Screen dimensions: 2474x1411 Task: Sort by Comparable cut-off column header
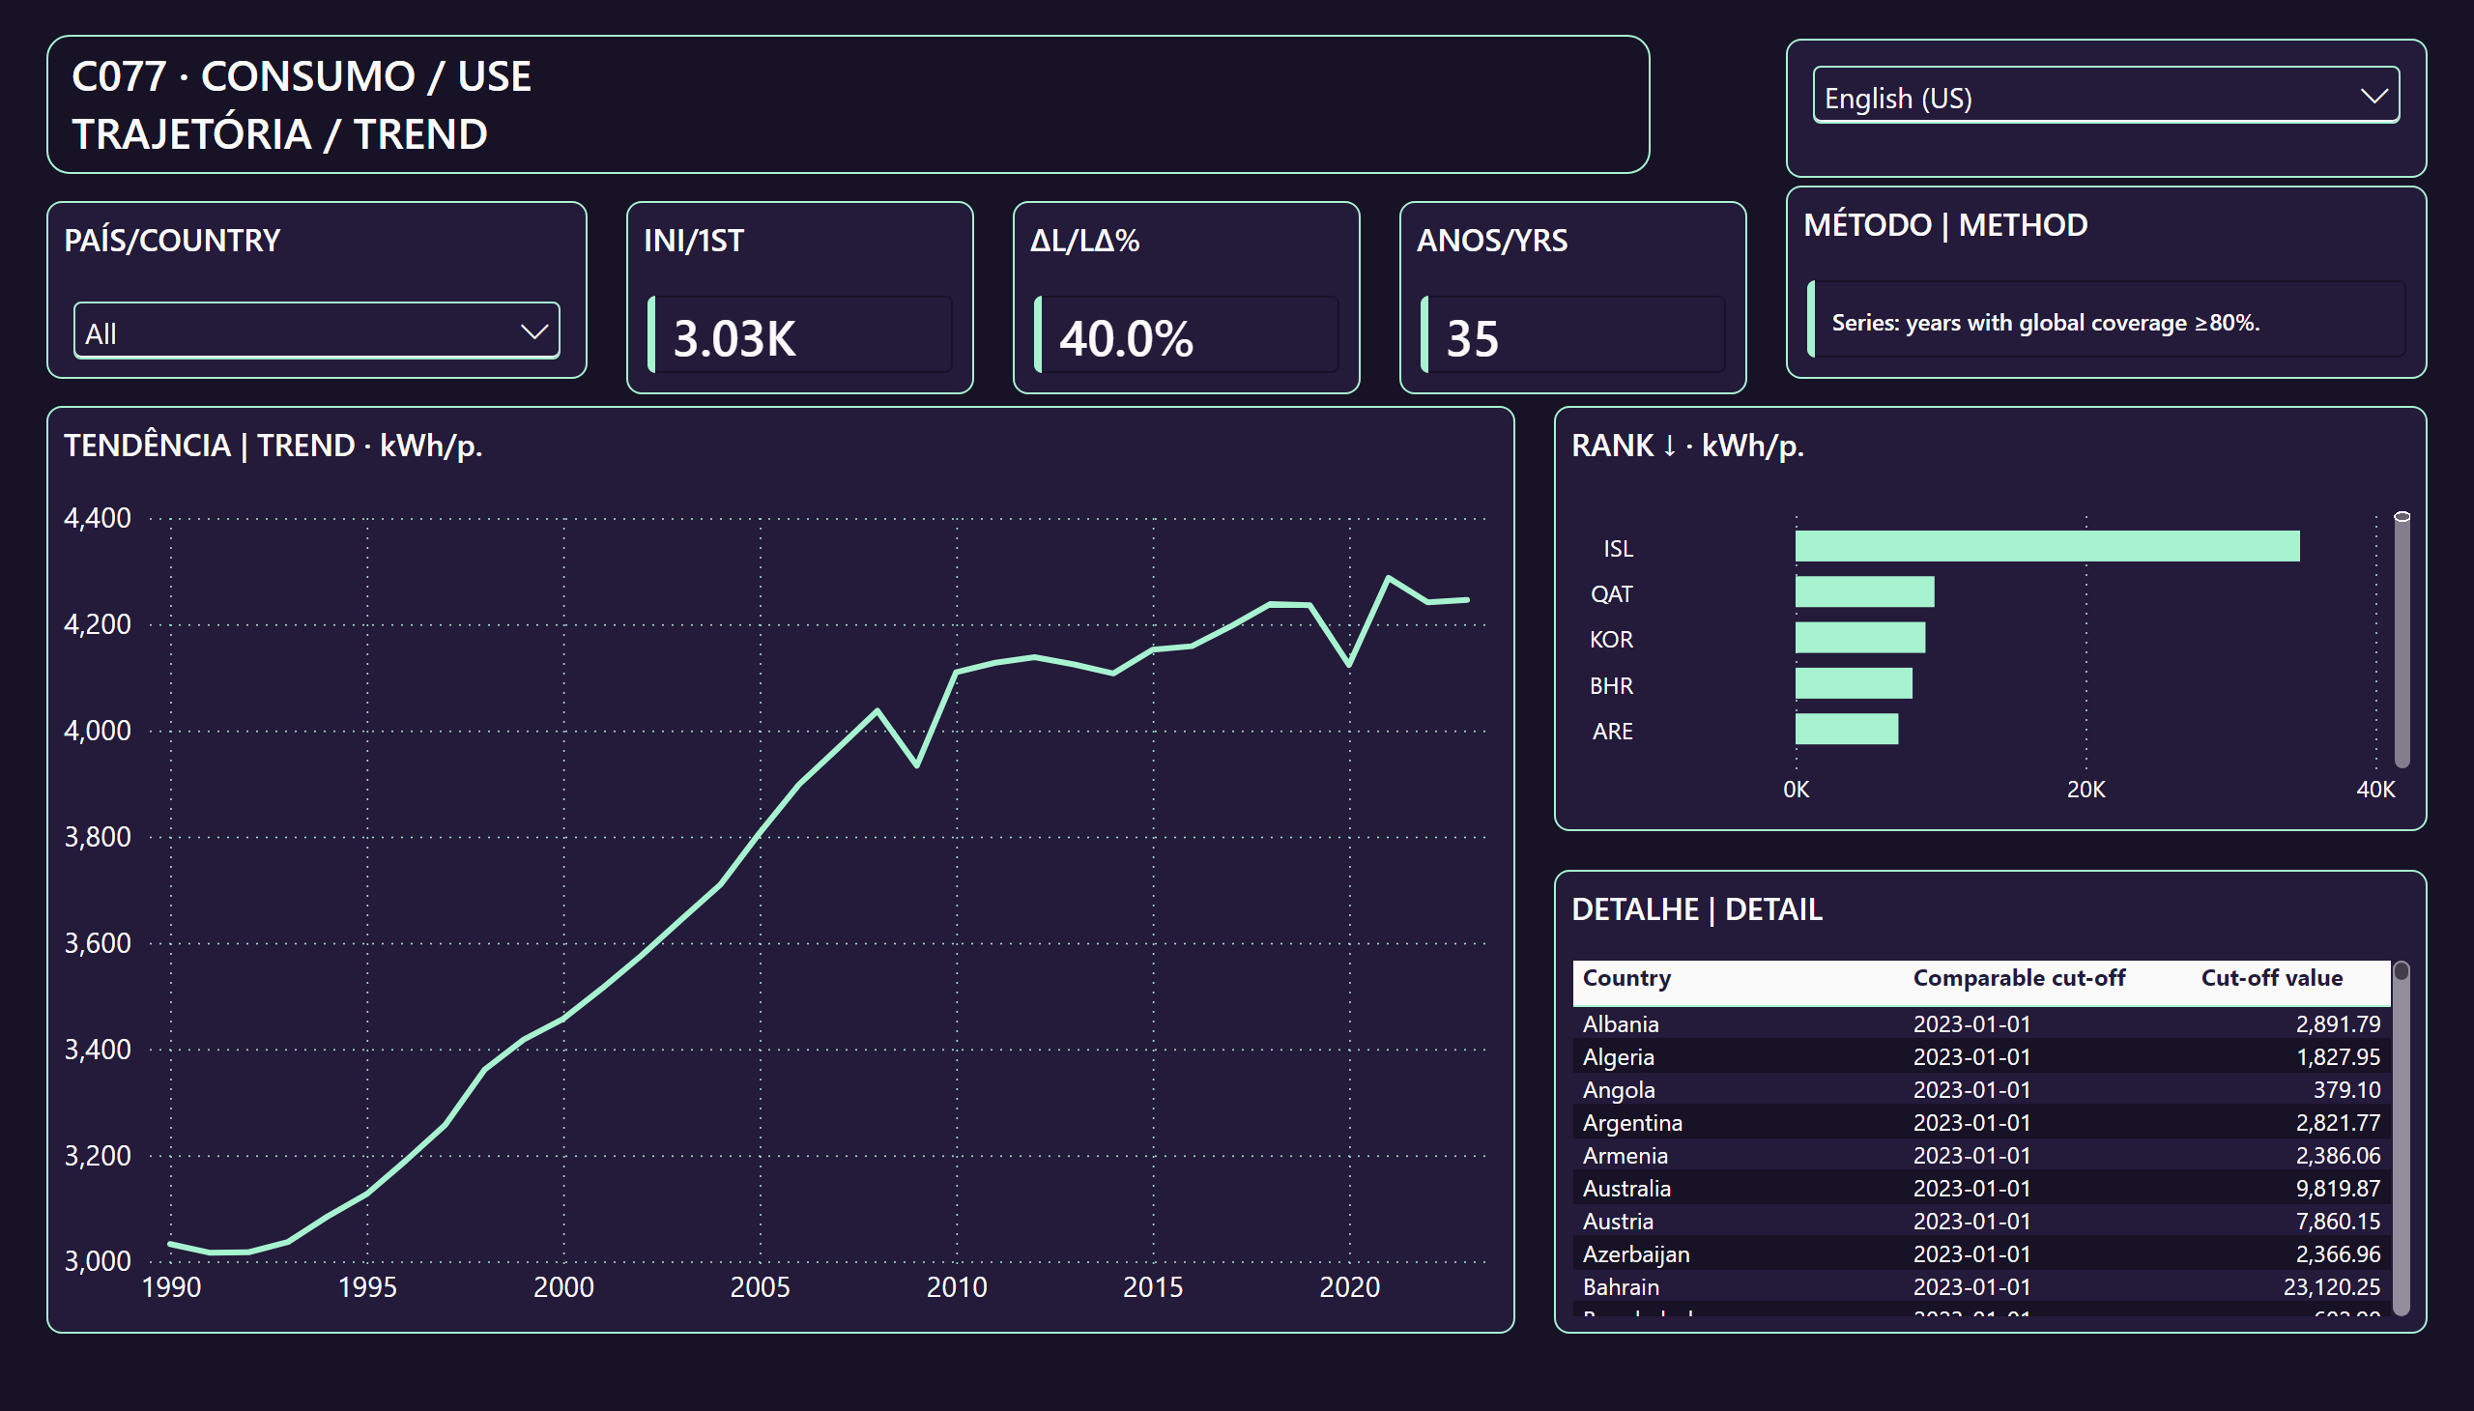tap(2019, 978)
